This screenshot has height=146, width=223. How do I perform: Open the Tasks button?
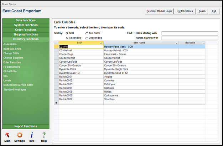(x=202, y=11)
